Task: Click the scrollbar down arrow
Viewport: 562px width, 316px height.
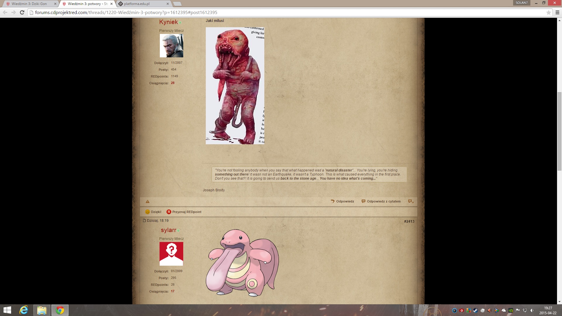Action: point(559,302)
